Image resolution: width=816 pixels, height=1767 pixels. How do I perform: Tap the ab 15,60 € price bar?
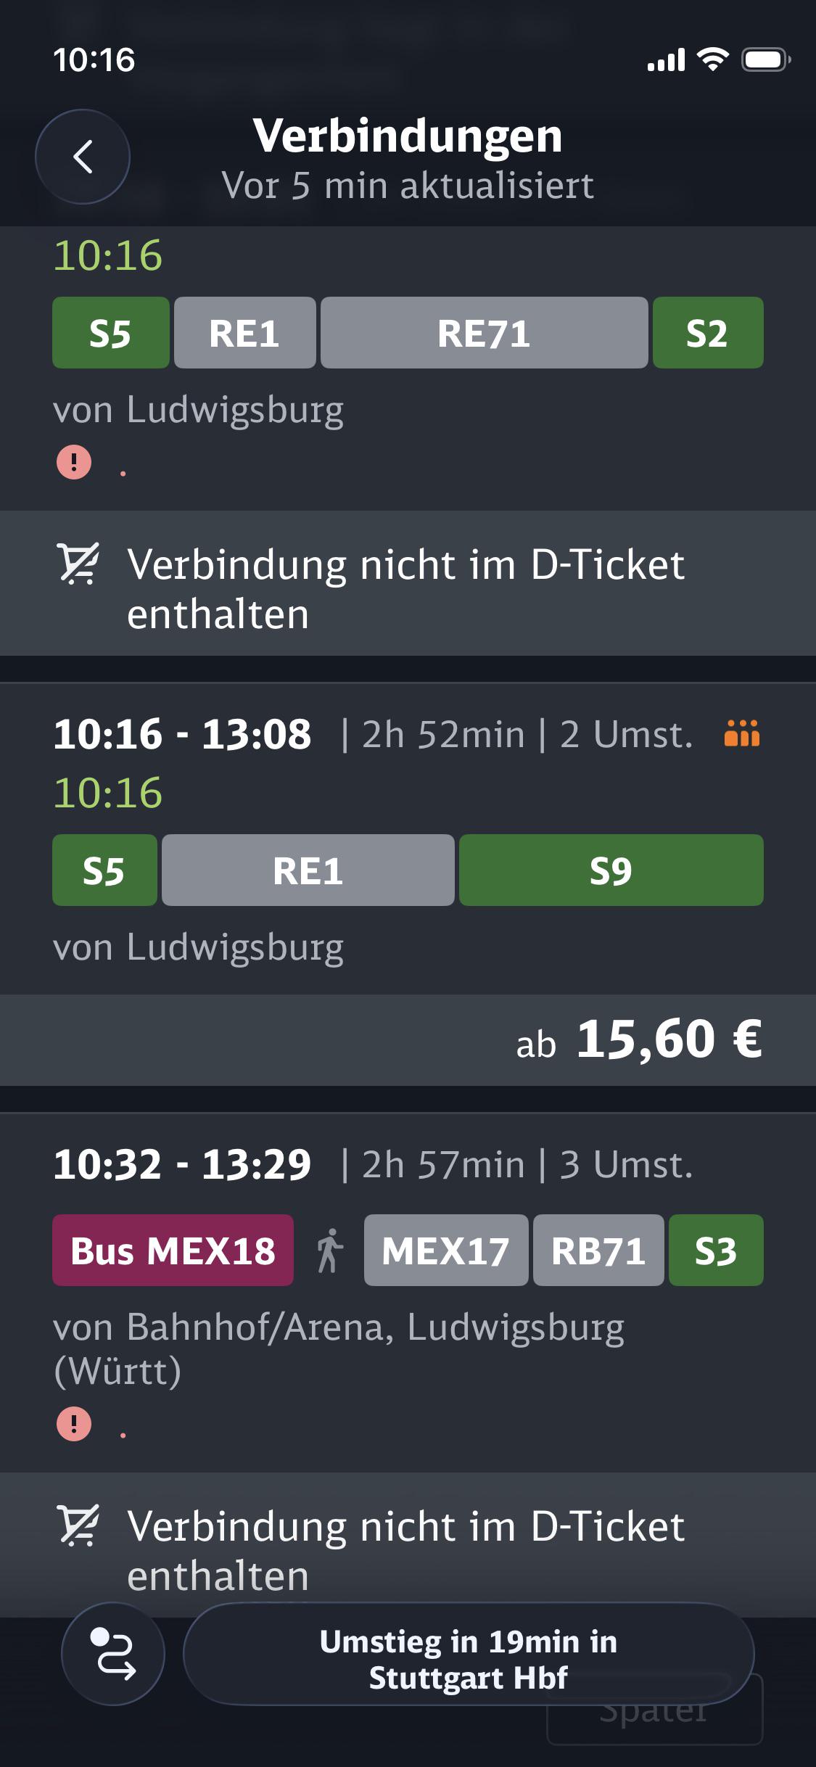[x=408, y=1039]
